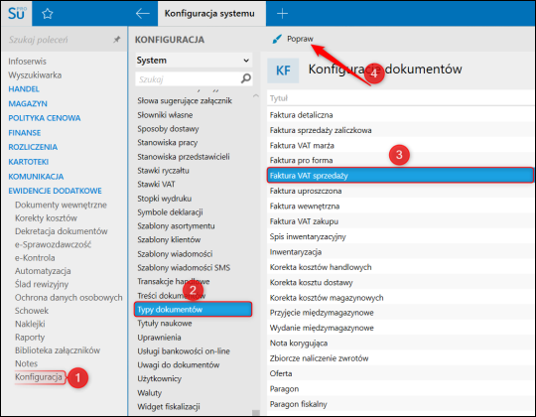Collapse the EWIDENCJE DODATKOWE module
Screen dimensions: 536x417
pos(55,191)
